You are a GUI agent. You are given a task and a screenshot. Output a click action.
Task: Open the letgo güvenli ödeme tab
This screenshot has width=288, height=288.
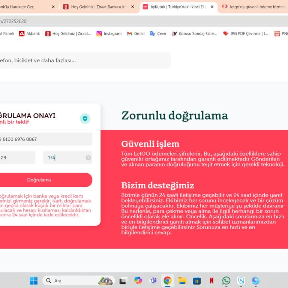coord(253,7)
